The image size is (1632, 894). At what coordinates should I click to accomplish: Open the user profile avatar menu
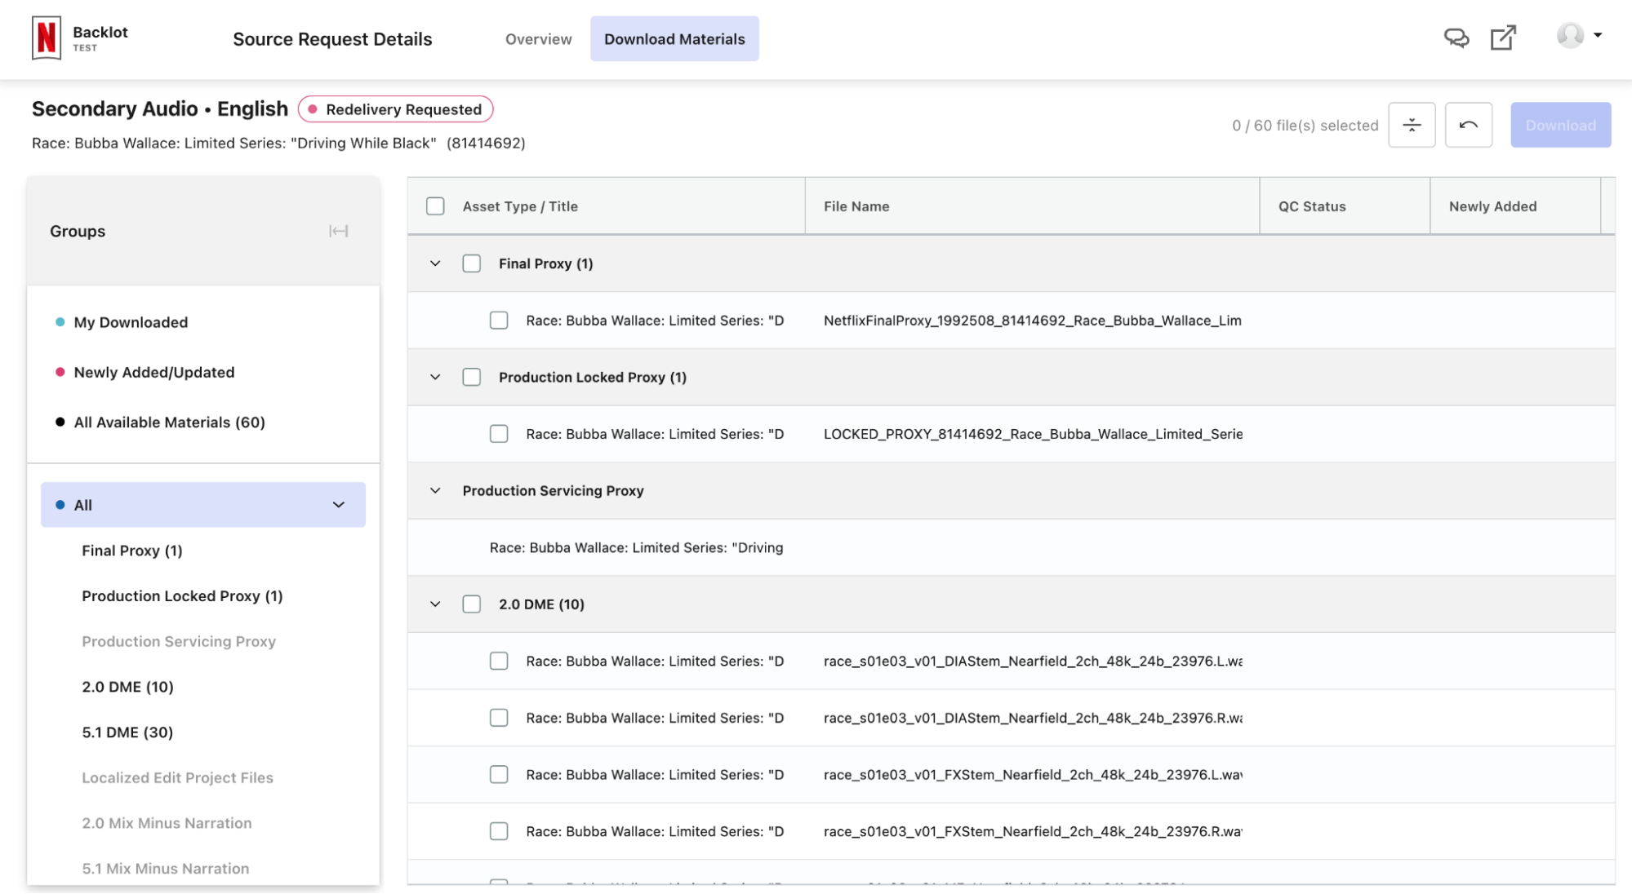click(1579, 35)
